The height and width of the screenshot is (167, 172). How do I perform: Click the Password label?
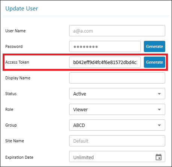14,46
